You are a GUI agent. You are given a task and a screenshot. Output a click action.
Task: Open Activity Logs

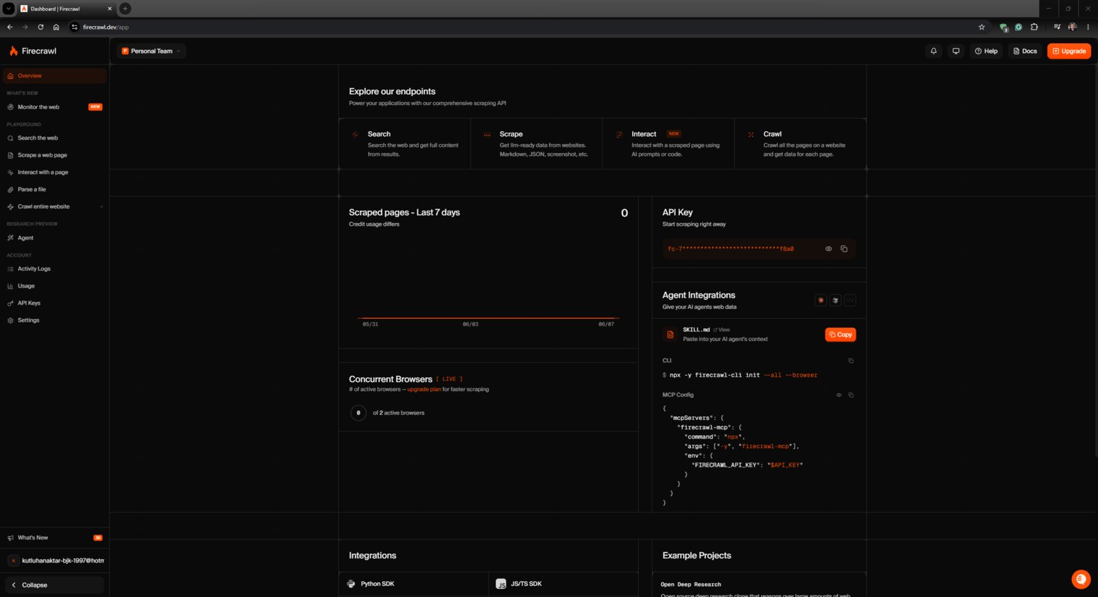(54, 269)
